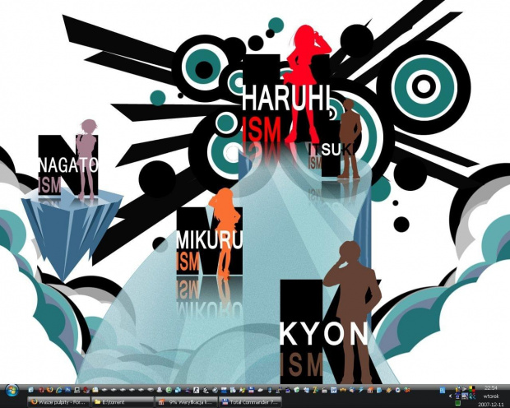Launch Total Commander floppy icon in quick launch
The image size is (510, 408).
[251, 390]
